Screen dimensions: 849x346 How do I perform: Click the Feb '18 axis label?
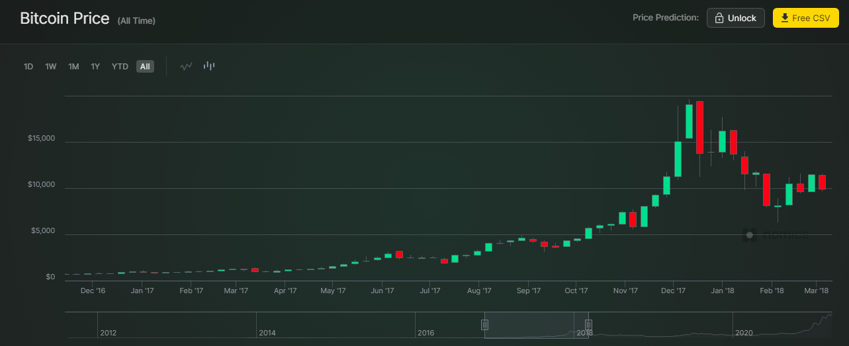click(x=772, y=291)
